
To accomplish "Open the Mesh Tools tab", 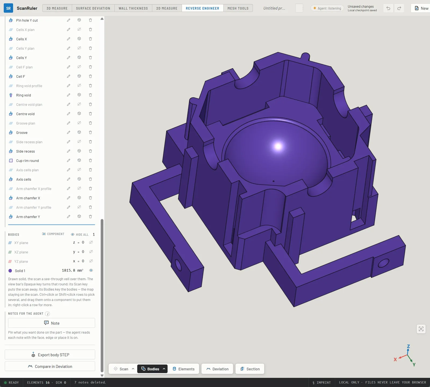I will pos(238,8).
